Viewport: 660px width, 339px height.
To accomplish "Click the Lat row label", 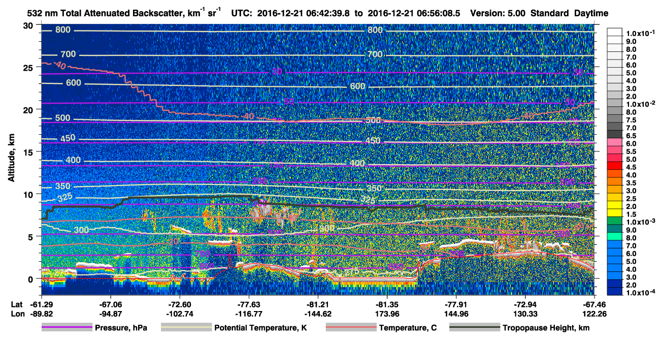I will [x=16, y=304].
